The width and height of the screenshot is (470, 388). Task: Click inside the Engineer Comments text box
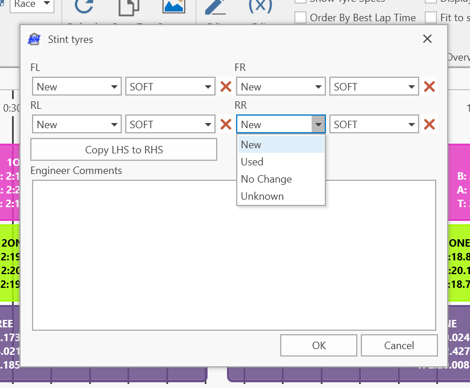(x=234, y=255)
